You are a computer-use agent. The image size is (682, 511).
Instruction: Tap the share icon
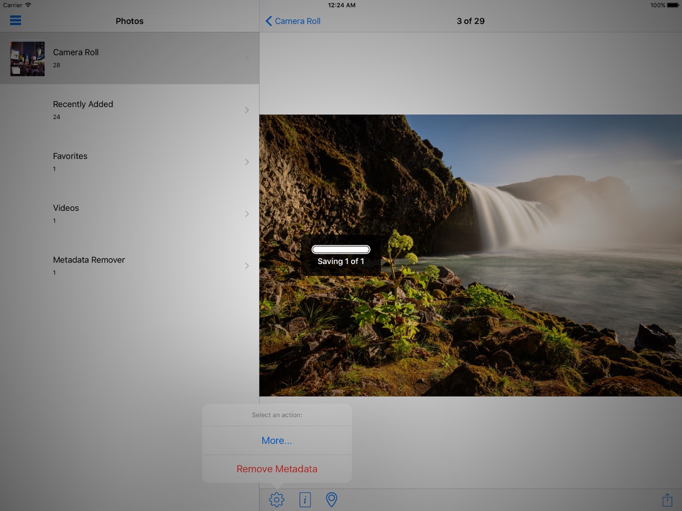coord(667,500)
